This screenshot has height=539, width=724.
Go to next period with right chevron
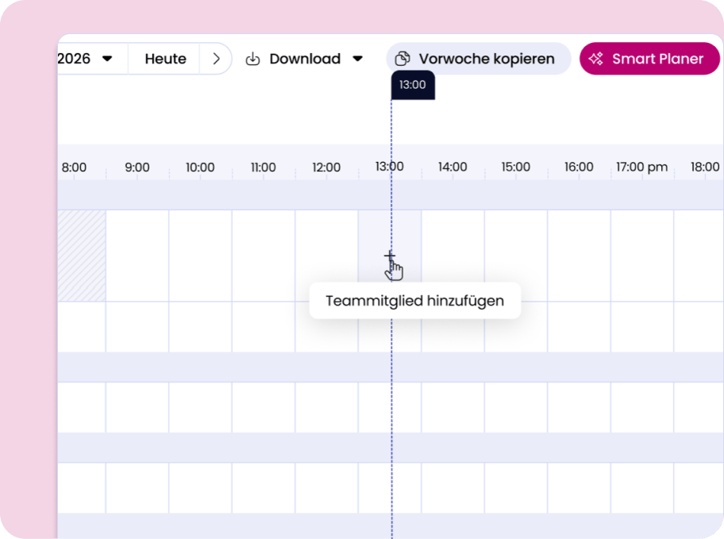[x=216, y=60]
